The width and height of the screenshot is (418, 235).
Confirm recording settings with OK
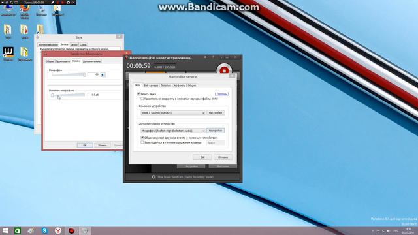point(202,157)
